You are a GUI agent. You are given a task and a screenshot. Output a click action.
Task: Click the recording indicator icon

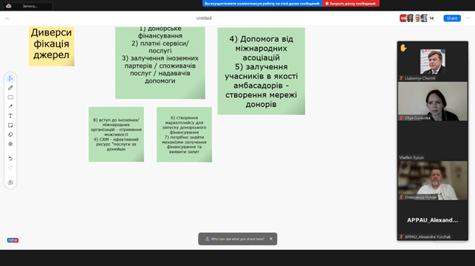8,6
